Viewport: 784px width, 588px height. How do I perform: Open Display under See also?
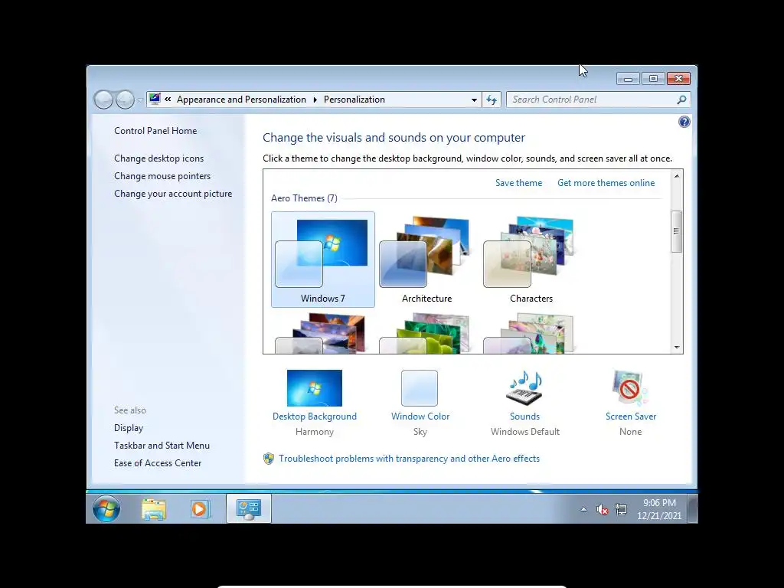click(129, 428)
